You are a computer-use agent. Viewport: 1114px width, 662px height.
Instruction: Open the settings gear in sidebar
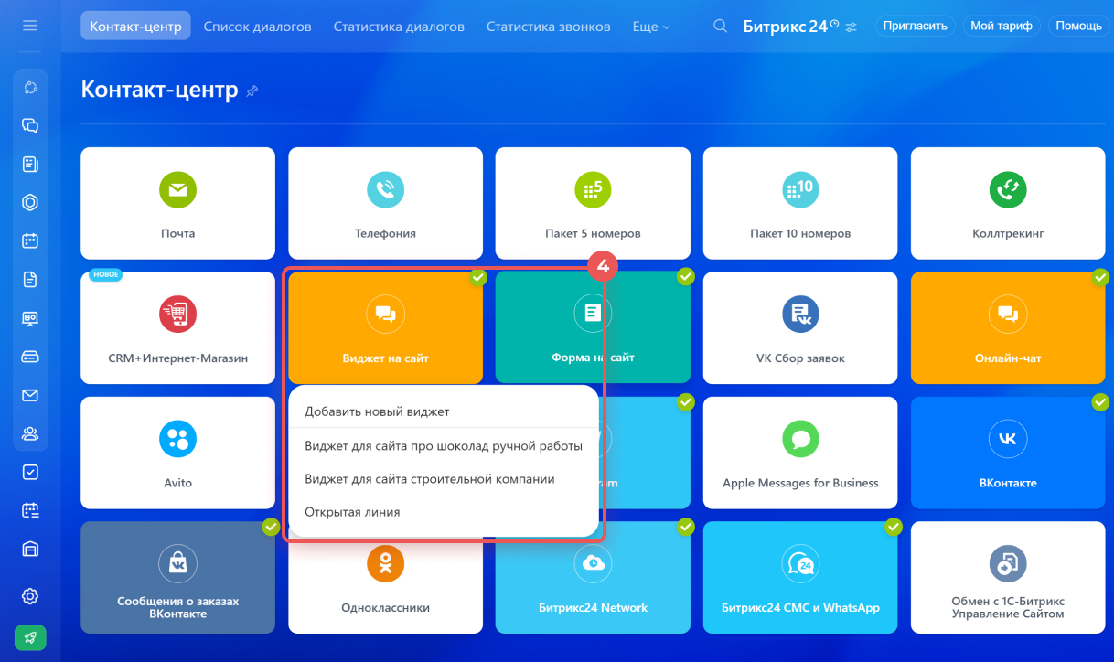[30, 596]
